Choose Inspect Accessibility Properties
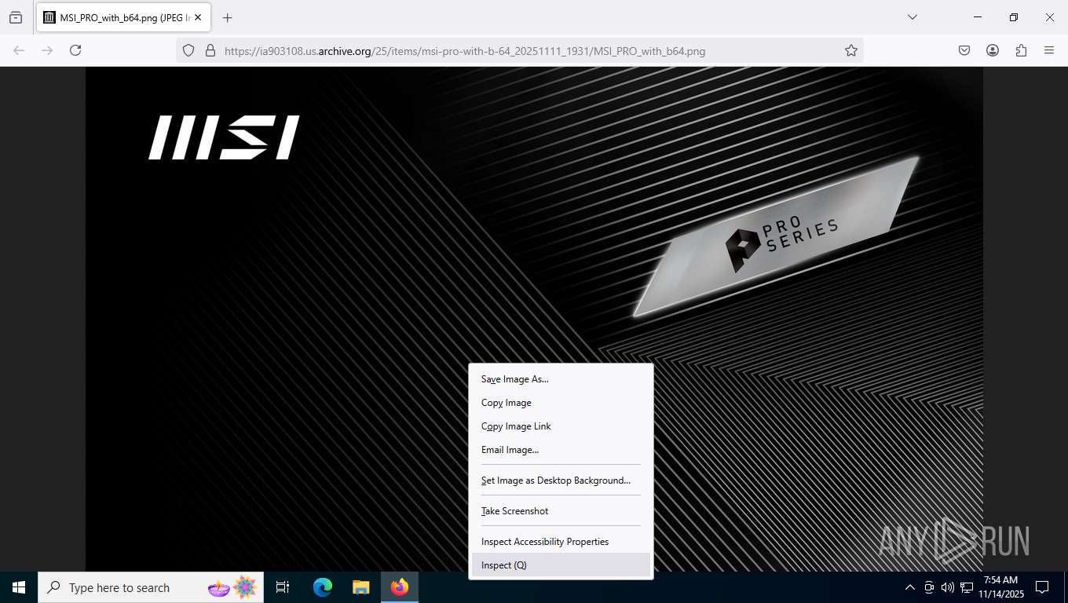This screenshot has height=603, width=1068. pos(561,542)
